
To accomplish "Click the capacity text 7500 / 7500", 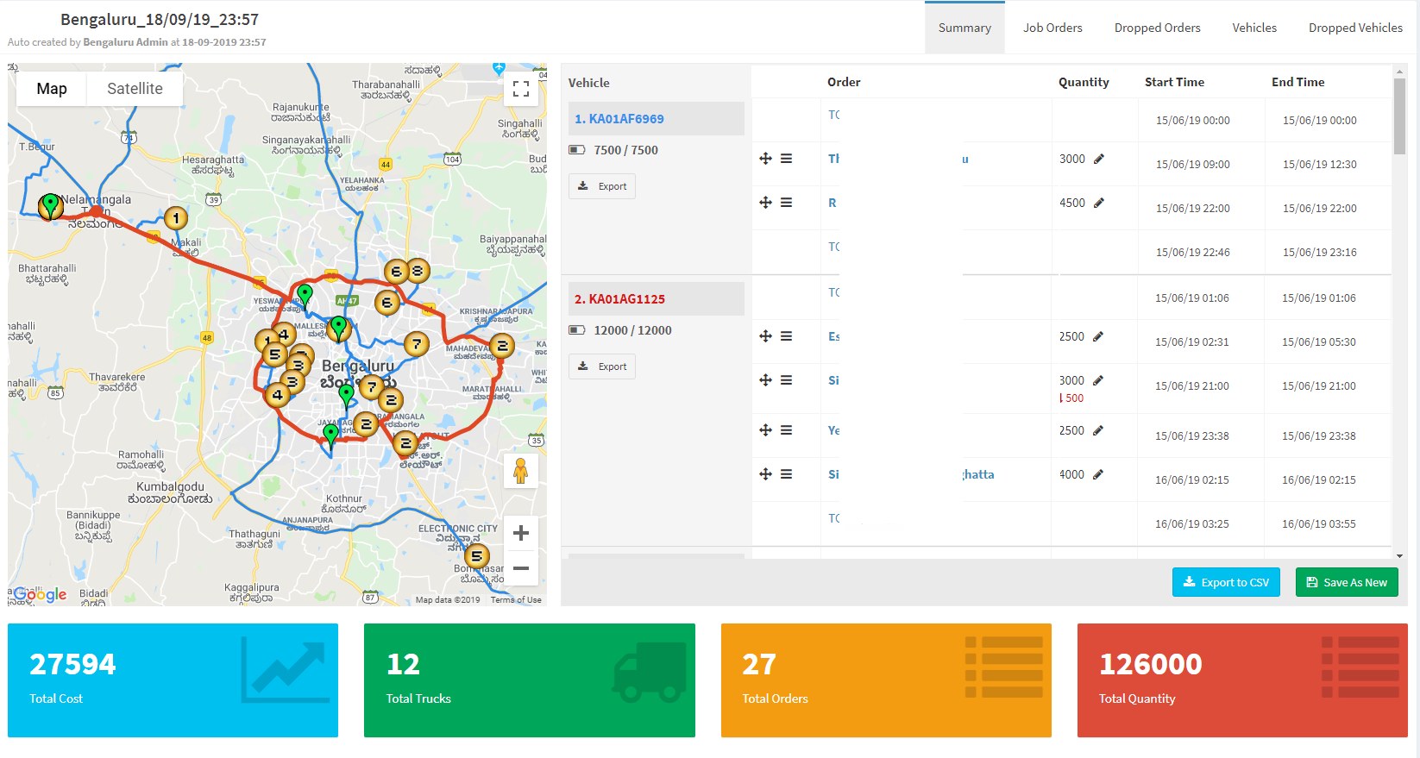I will tap(625, 150).
